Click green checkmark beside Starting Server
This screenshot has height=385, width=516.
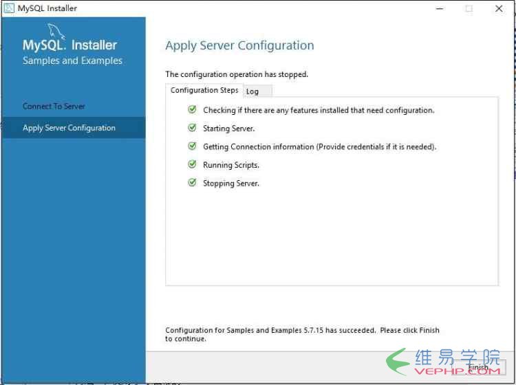(192, 128)
